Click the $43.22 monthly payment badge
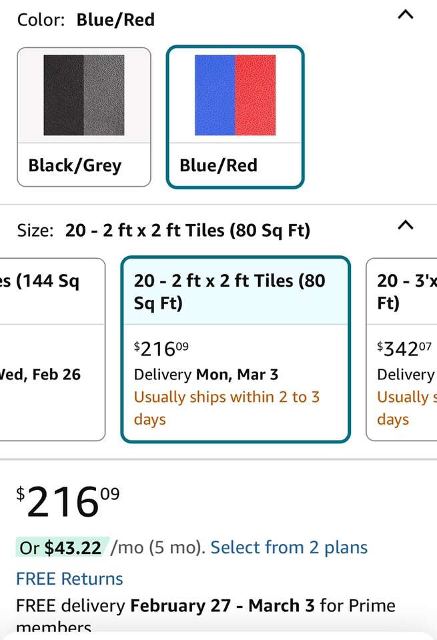This screenshot has width=437, height=640. pyautogui.click(x=62, y=548)
